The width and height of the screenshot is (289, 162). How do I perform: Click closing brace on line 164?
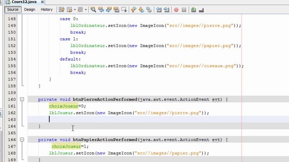[x=39, y=126]
